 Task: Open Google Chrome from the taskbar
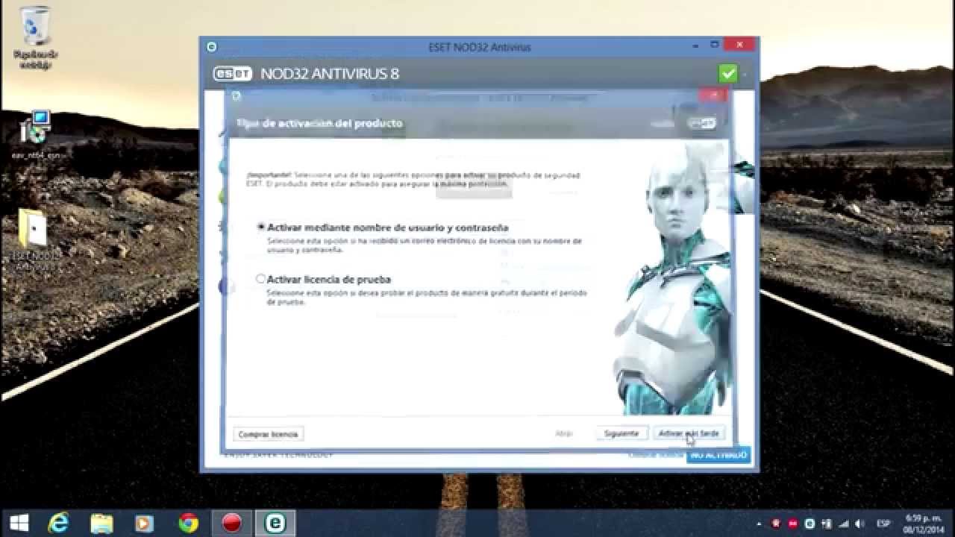coord(189,523)
